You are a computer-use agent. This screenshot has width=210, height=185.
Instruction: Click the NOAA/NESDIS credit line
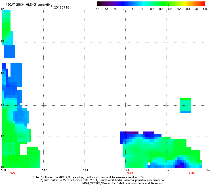123,183
